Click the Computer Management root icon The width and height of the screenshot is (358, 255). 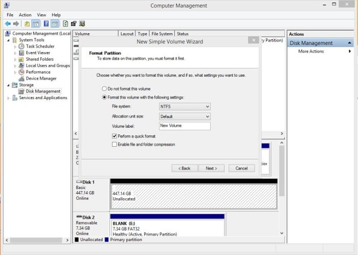click(8, 34)
